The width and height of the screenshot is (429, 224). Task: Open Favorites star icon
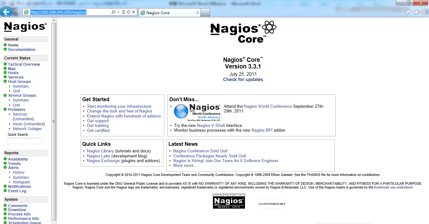click(x=416, y=12)
